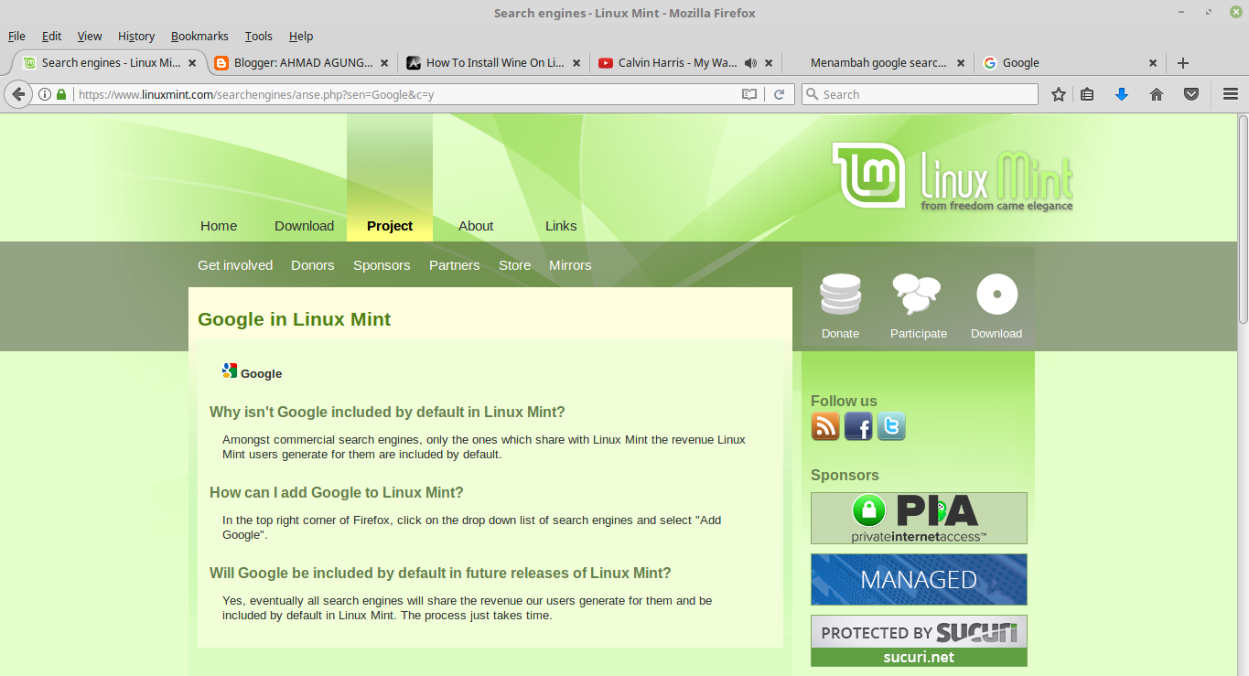Close the Blogger tab
Screen dimensions: 1249x676
pyautogui.click(x=384, y=63)
